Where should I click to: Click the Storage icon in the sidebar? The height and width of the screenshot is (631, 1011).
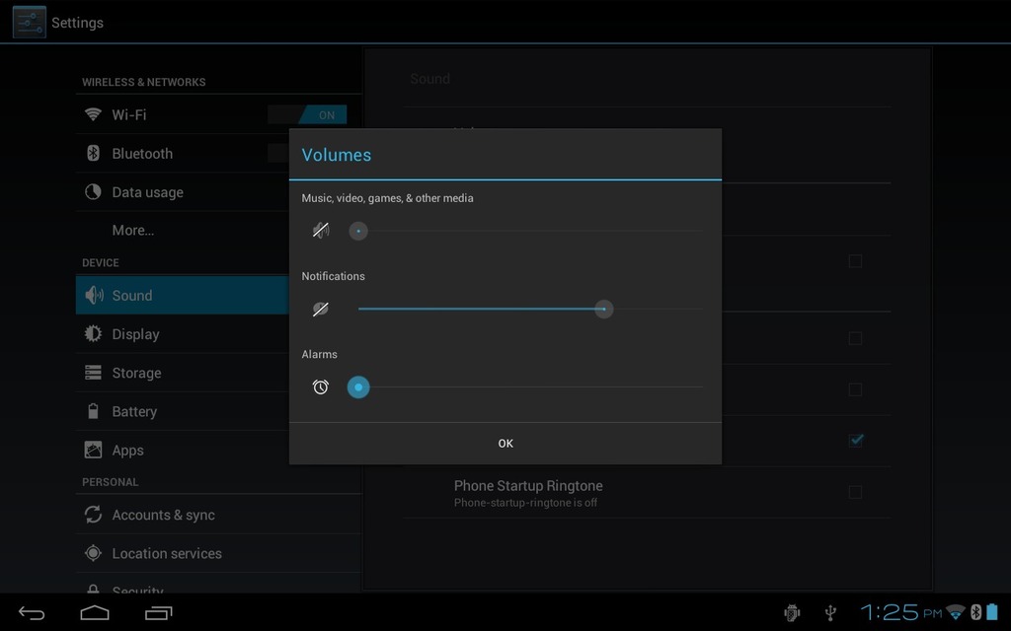tap(93, 373)
